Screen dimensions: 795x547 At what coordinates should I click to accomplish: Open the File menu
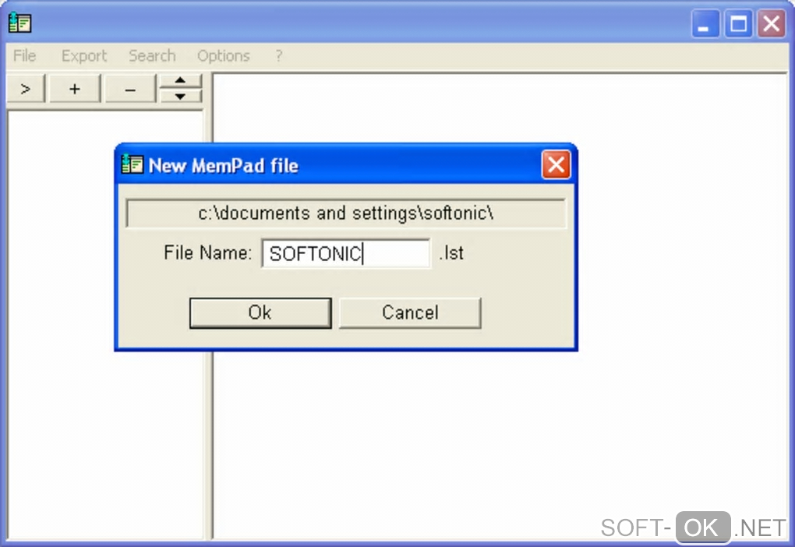(x=24, y=56)
